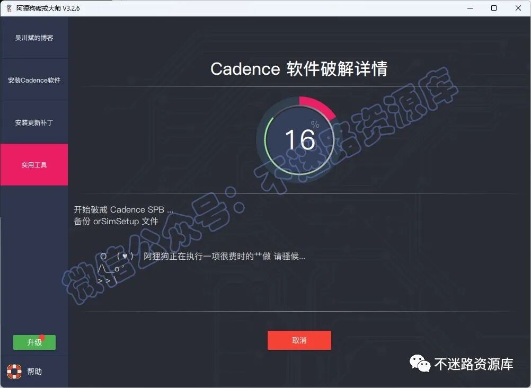Minimize the 阿狸狗破戒大师 window
The width and height of the screenshot is (531, 388).
[470, 8]
